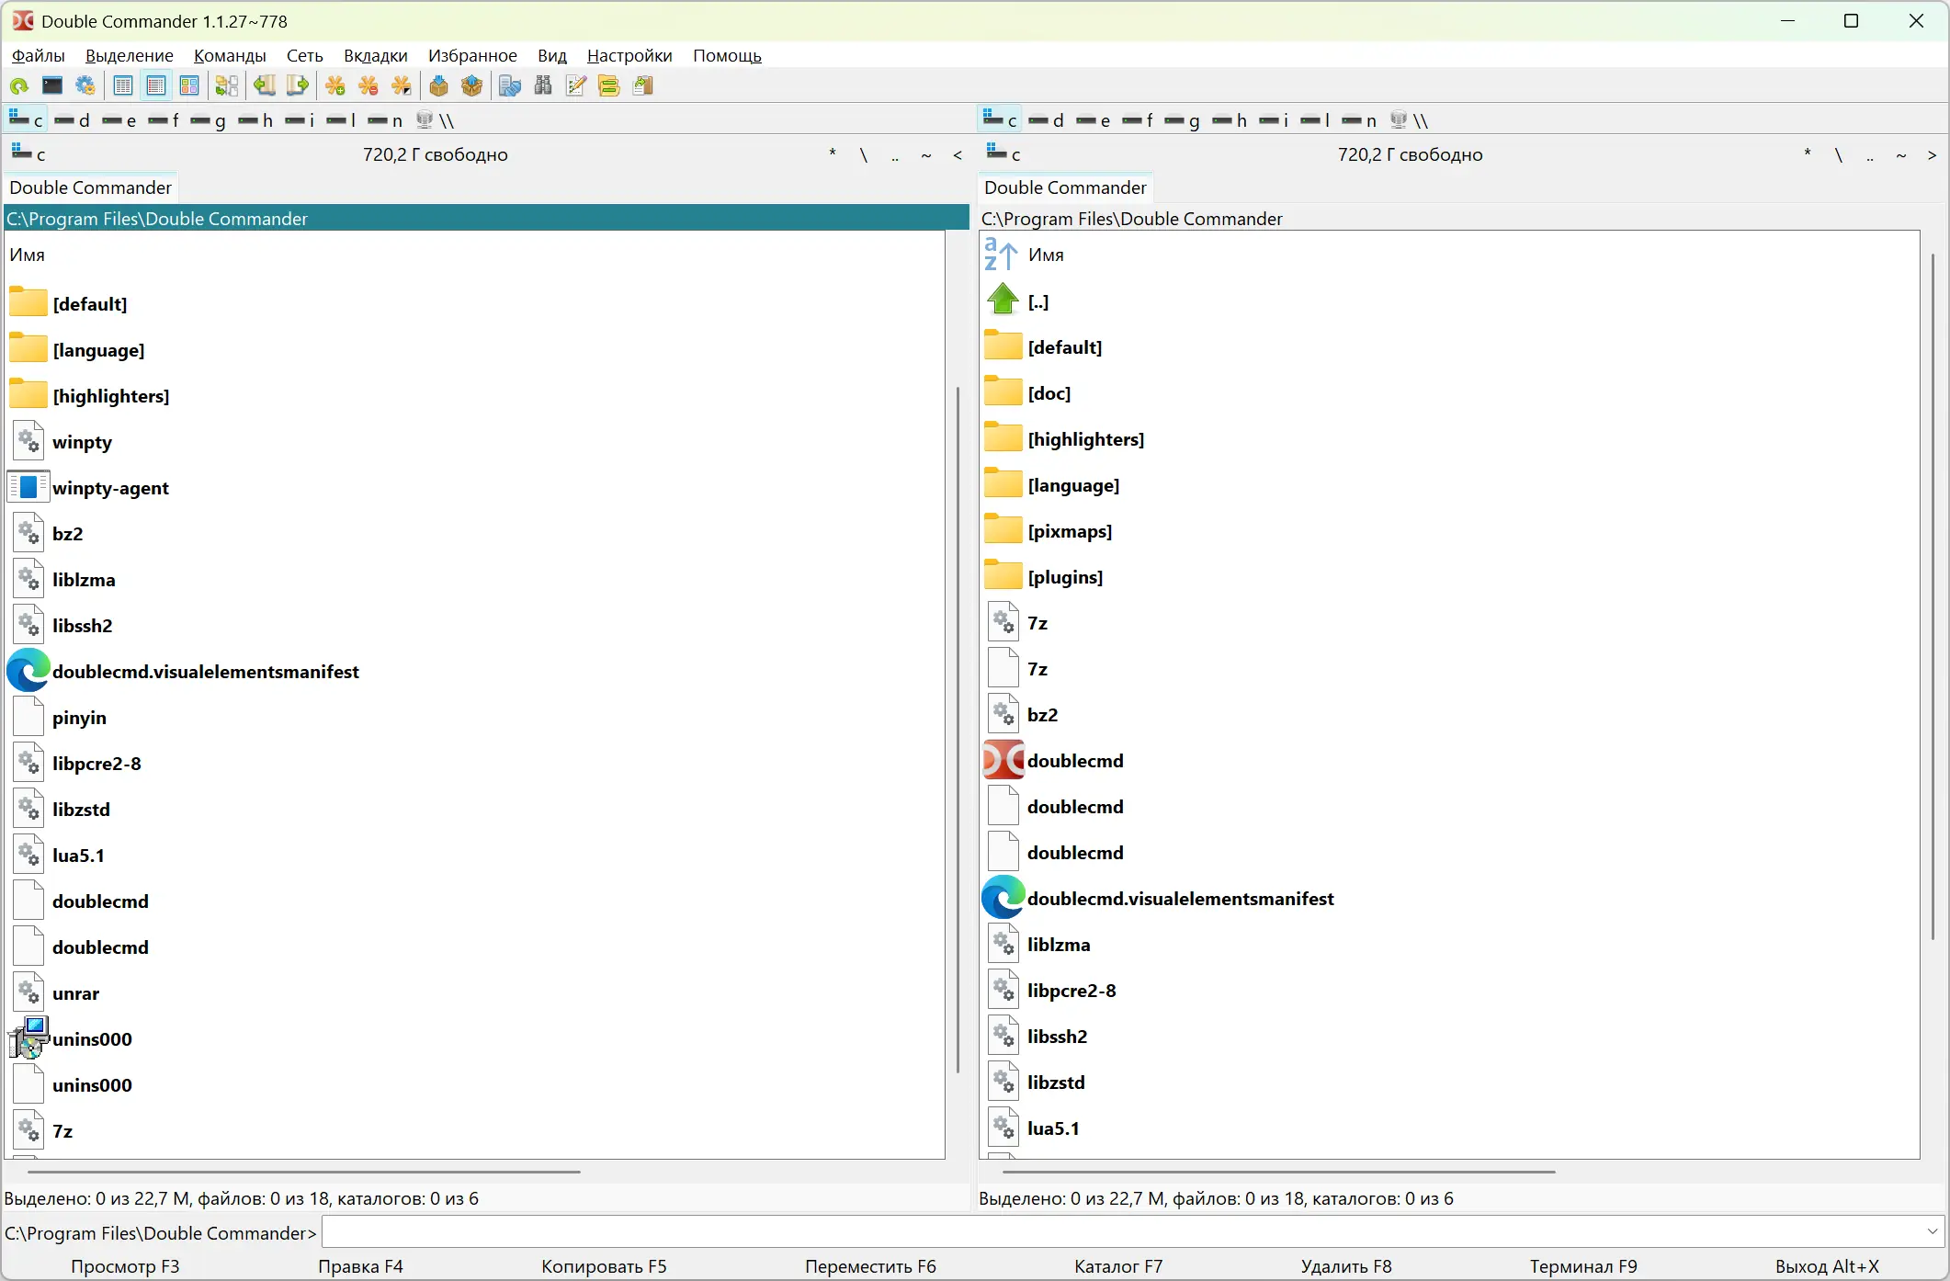Viewport: 1950px width, 1281px height.
Task: Open the Команды menu
Action: [x=230, y=56]
